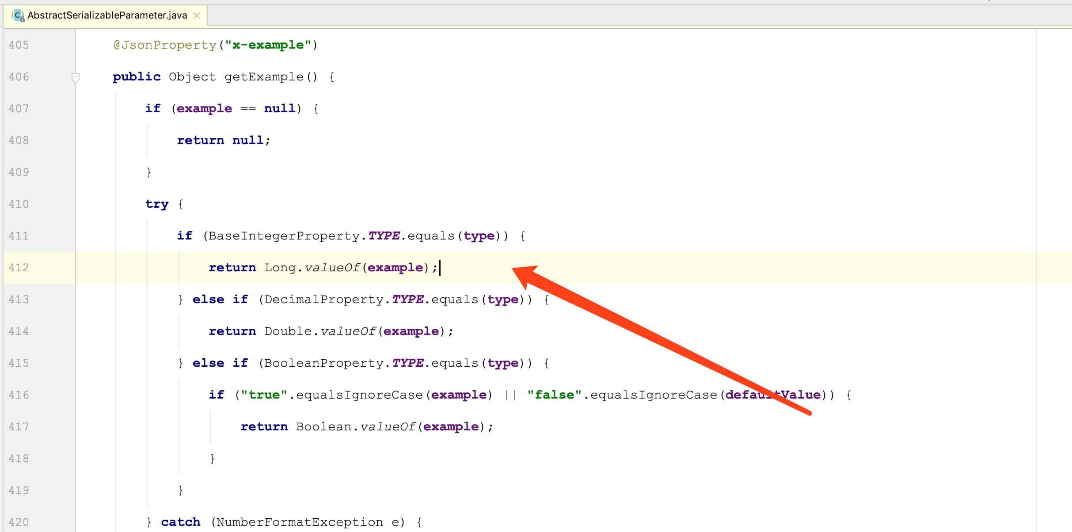
Task: Close the AbstractSerializableParameter.java tab
Action: [197, 15]
